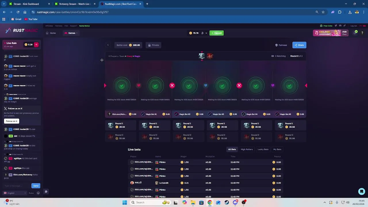Click the RustMagic logo
This screenshot has height=207, width=368.
click(22, 30)
